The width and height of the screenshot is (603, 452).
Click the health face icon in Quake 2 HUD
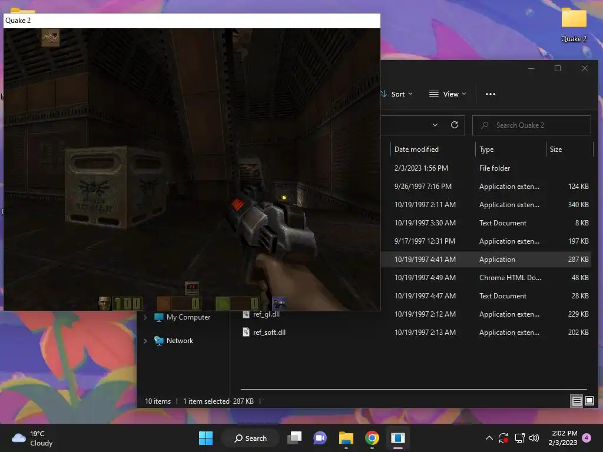point(104,303)
